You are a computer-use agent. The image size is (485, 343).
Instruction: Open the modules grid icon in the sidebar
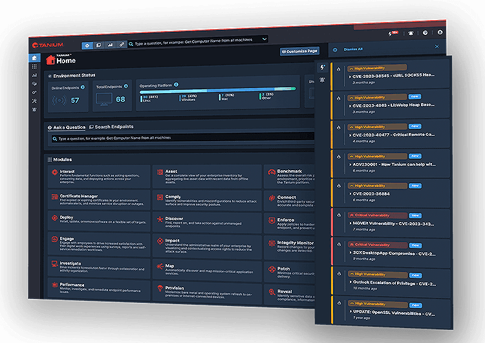[34, 67]
